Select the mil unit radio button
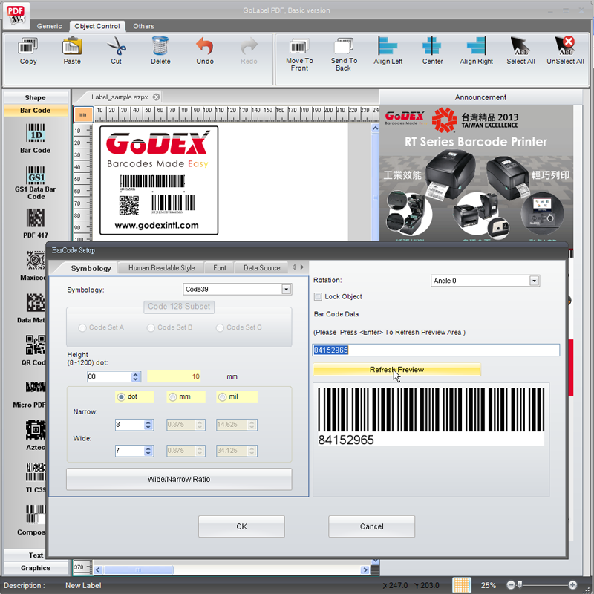 pos(222,396)
